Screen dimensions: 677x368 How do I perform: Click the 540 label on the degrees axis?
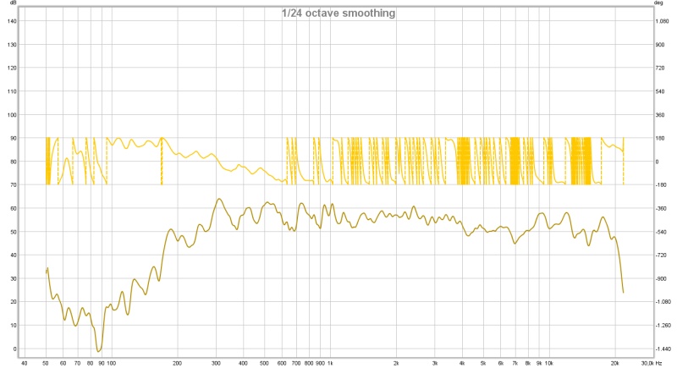click(660, 91)
